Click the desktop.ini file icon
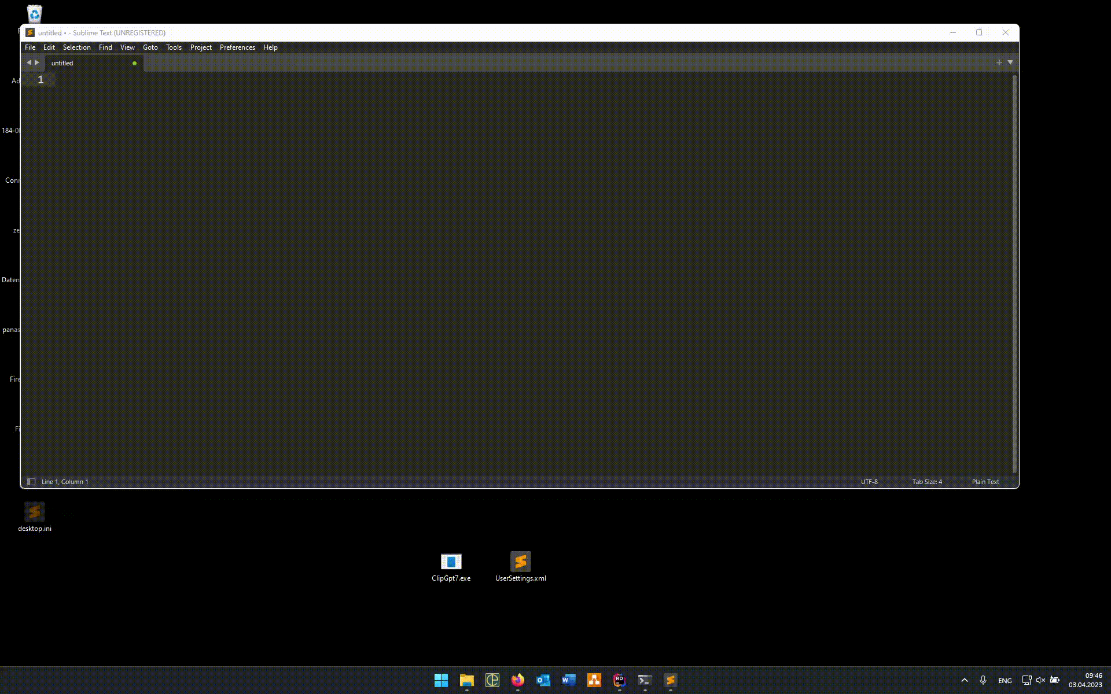Viewport: 1111px width, 694px height. coord(34,512)
